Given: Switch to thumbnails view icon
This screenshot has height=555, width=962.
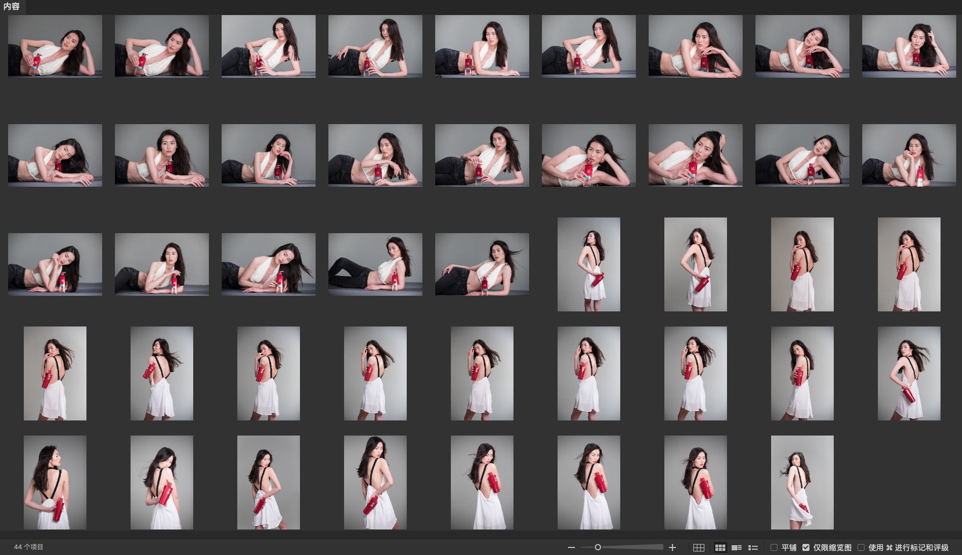Looking at the screenshot, I should tap(720, 547).
